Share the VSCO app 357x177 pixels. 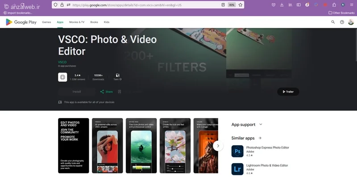pyautogui.click(x=106, y=92)
